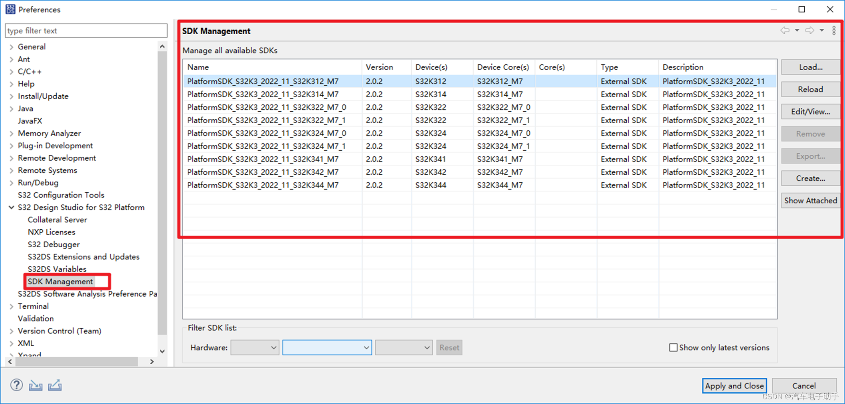Select PlatformSDK_S32K3_2022_11_S32K324_M7_1 row

coord(480,146)
